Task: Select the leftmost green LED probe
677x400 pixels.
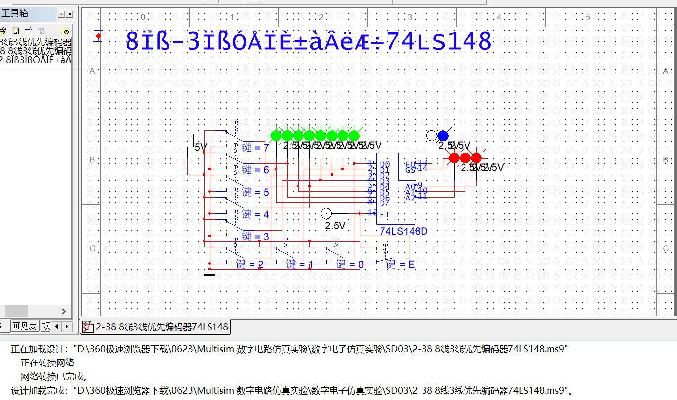Action: click(x=276, y=135)
